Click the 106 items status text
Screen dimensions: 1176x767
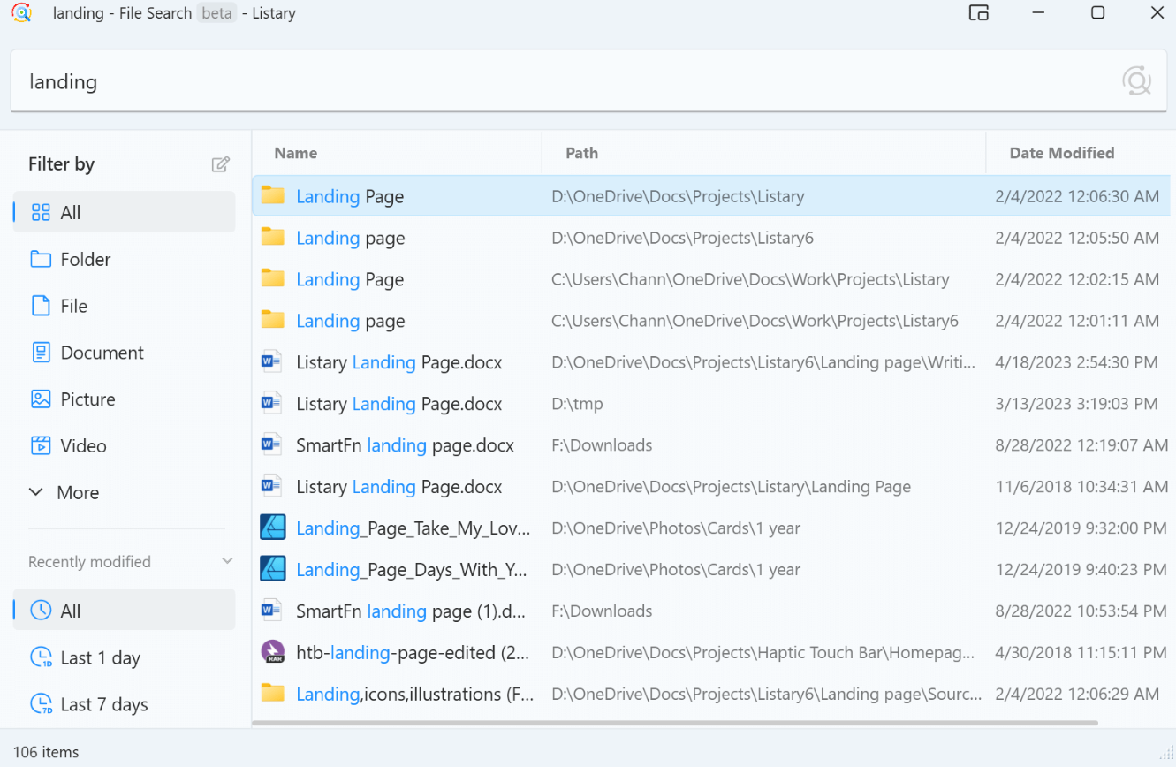point(46,752)
